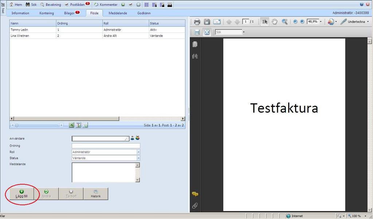Expand the collapsed Träd side panel
The height and width of the screenshot is (219, 373).
tap(3, 8)
